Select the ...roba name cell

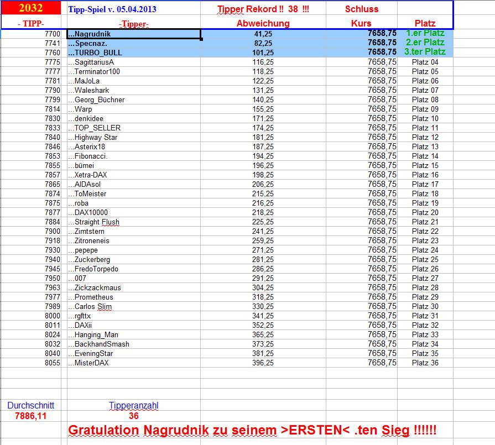pyautogui.click(x=134, y=203)
